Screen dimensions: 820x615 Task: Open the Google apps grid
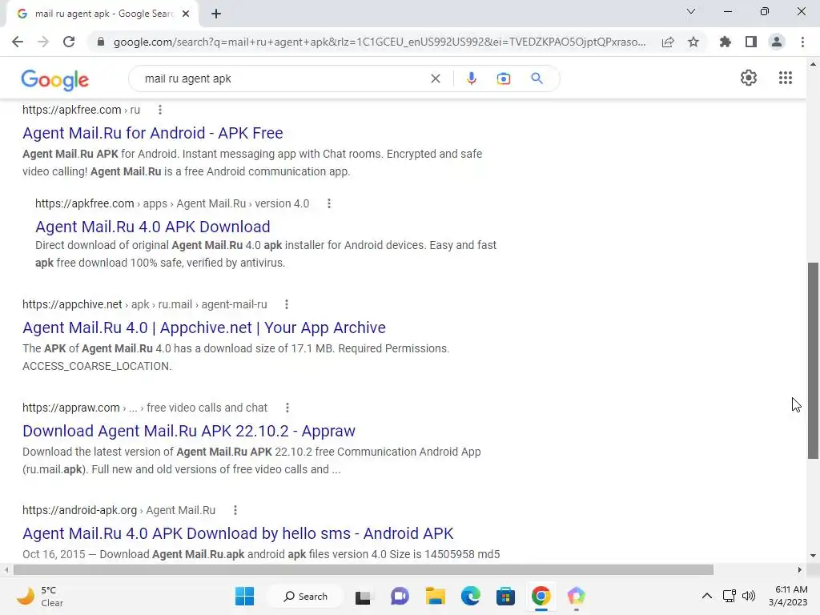pos(786,78)
